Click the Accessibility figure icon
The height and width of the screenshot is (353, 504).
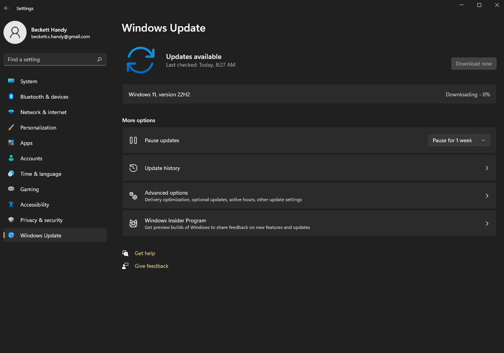pos(11,205)
